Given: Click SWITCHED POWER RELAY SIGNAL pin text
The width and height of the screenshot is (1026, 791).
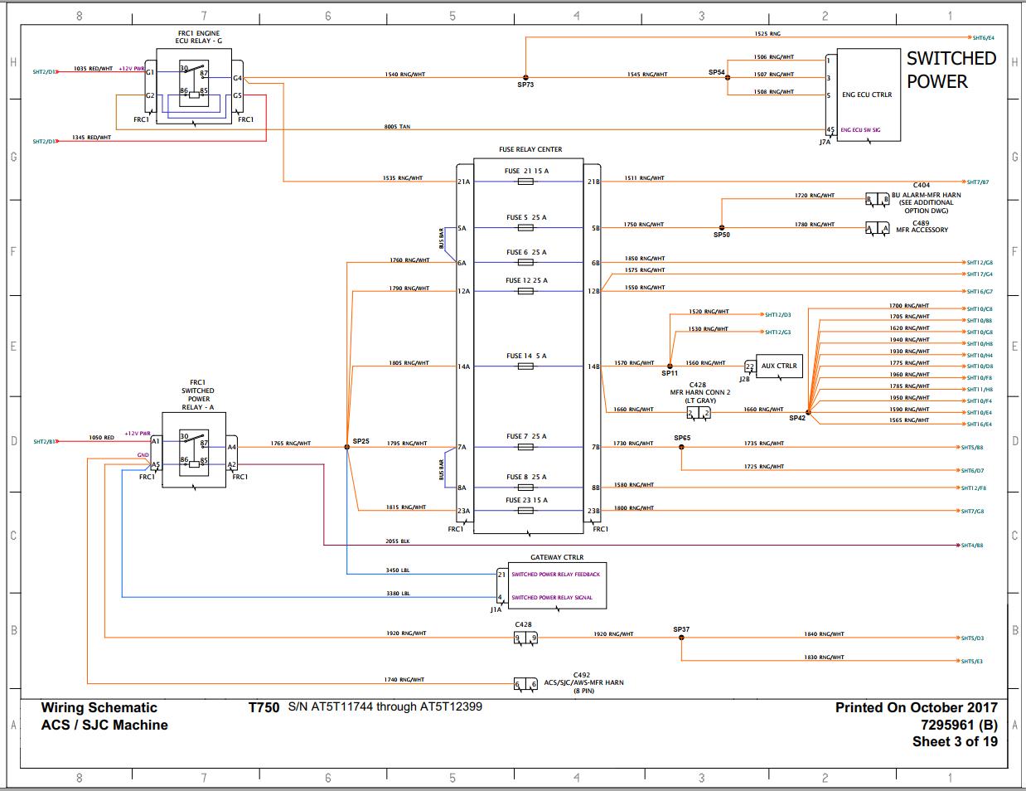Looking at the screenshot, I should pos(552,597).
